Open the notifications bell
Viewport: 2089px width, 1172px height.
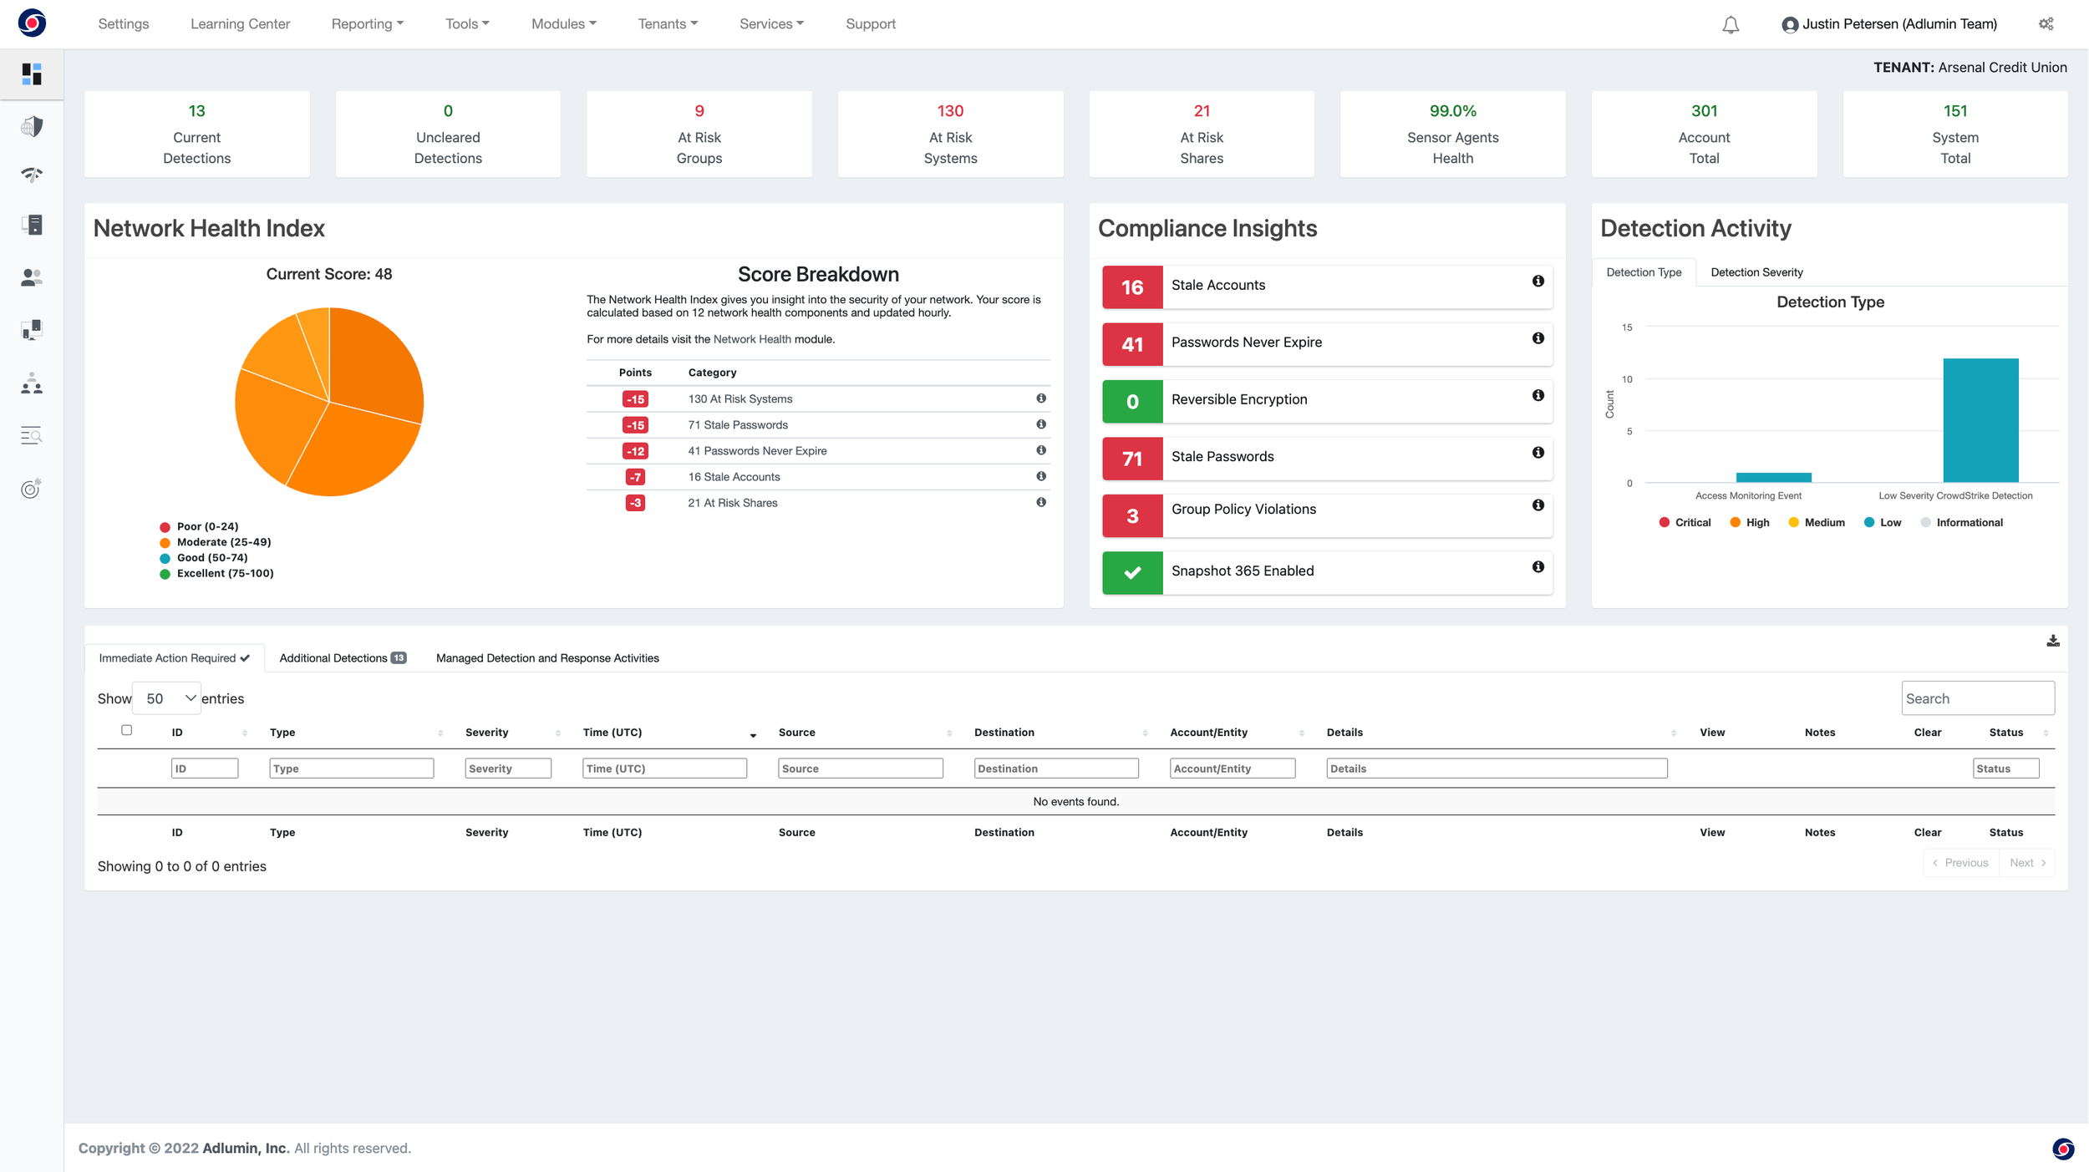[1731, 23]
